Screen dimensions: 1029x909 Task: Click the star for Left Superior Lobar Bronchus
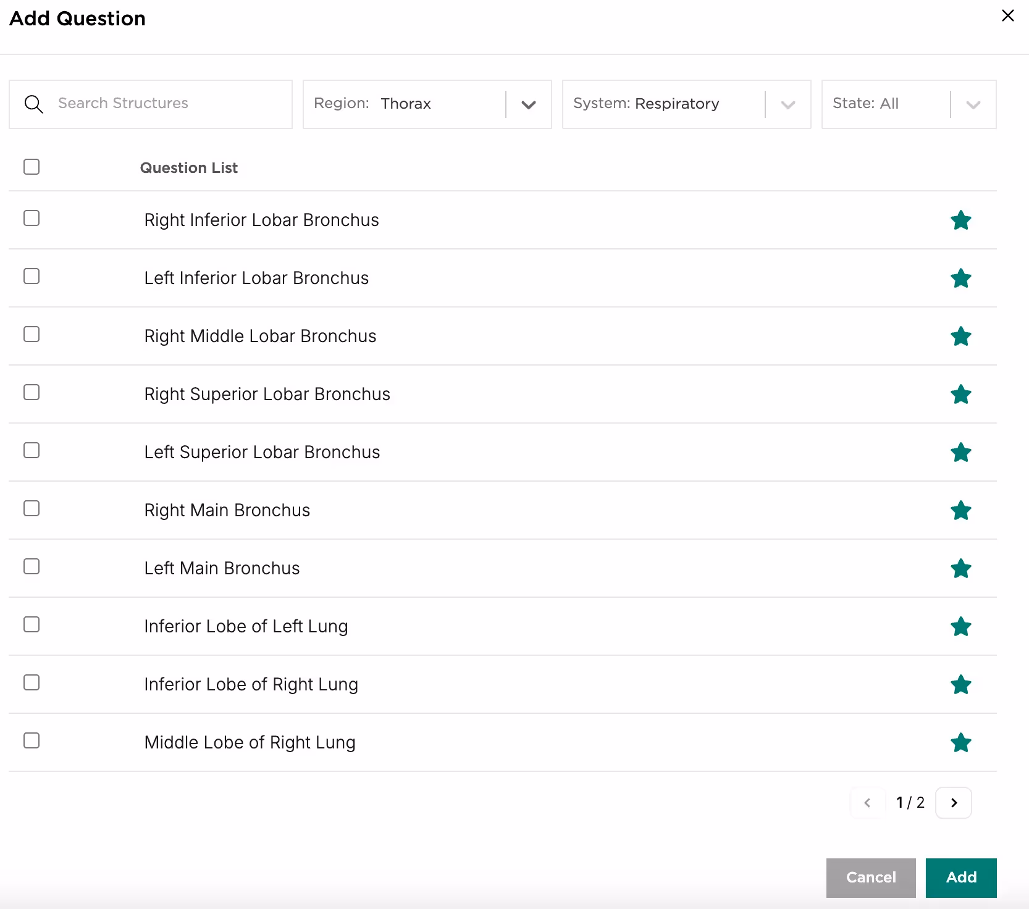point(961,453)
